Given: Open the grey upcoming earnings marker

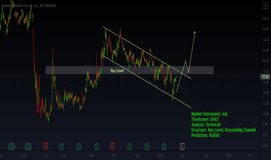Looking at the screenshot, I should pos(183,147).
